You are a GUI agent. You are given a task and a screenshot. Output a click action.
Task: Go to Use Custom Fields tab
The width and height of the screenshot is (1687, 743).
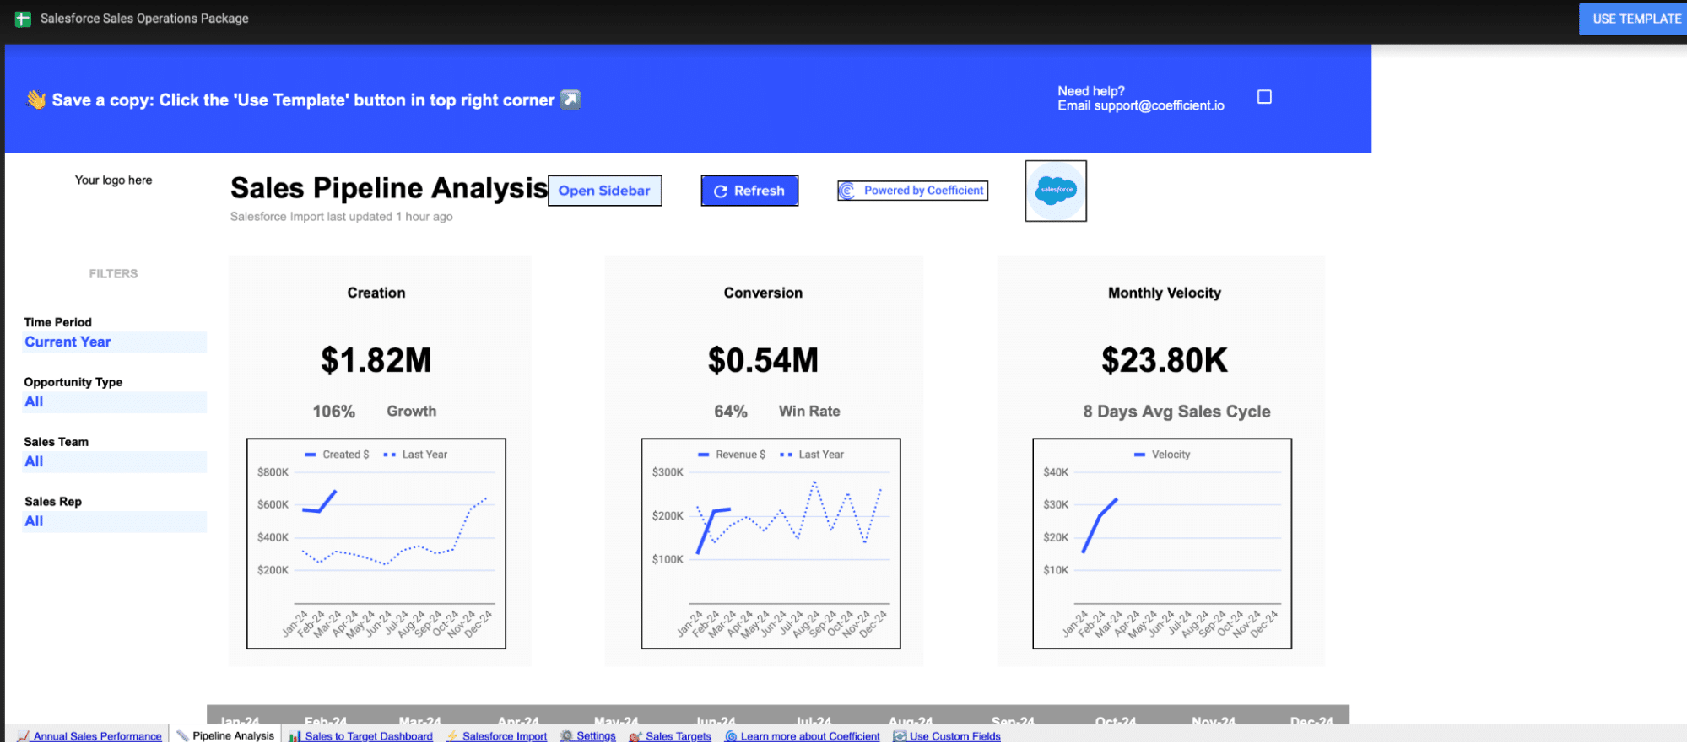tap(954, 735)
